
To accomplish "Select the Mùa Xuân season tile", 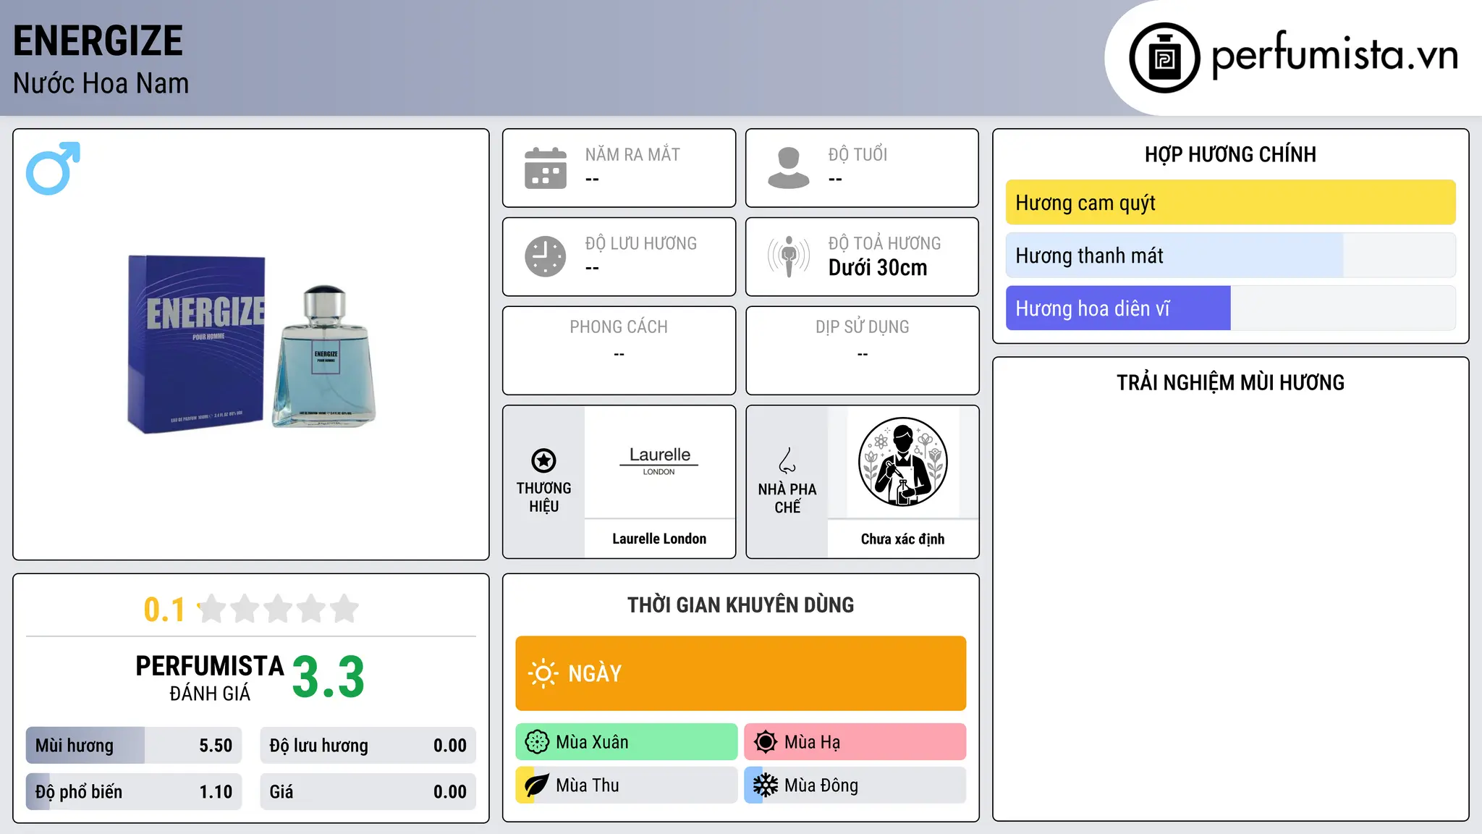I will tap(627, 742).
